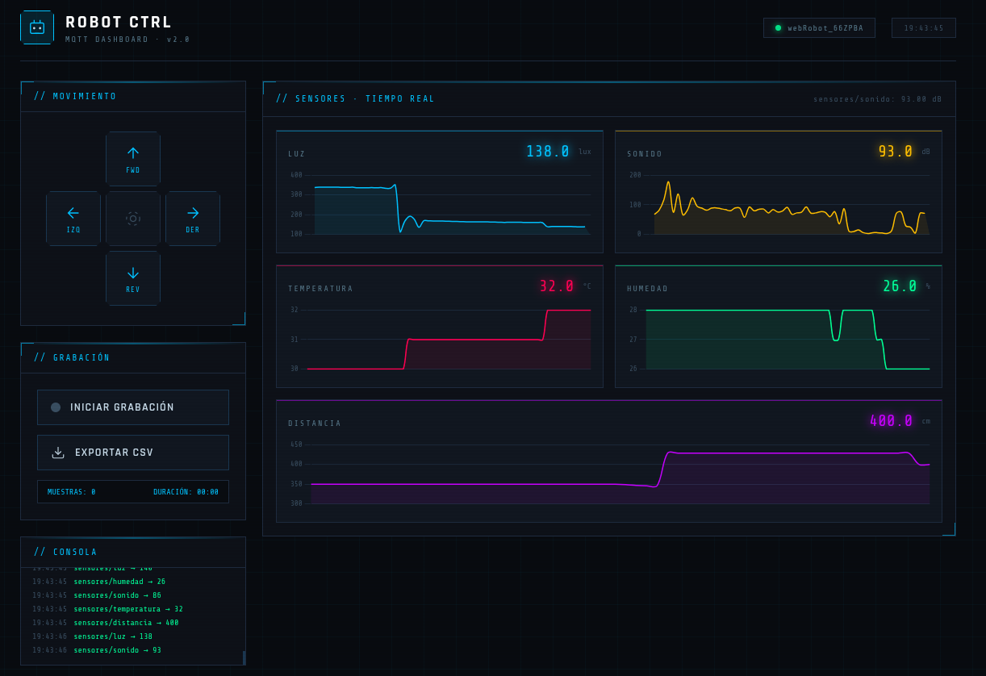This screenshot has height=676, width=986.
Task: Click 'sensores/sonido: 93.00 dB' header status
Action: point(877,99)
